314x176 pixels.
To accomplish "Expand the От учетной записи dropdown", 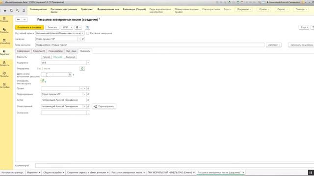I will [x=83, y=33].
